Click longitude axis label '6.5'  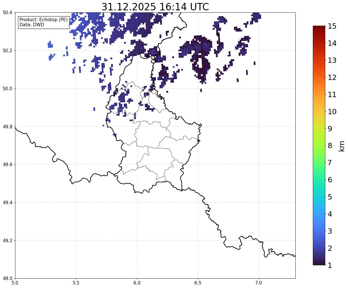[198, 283]
